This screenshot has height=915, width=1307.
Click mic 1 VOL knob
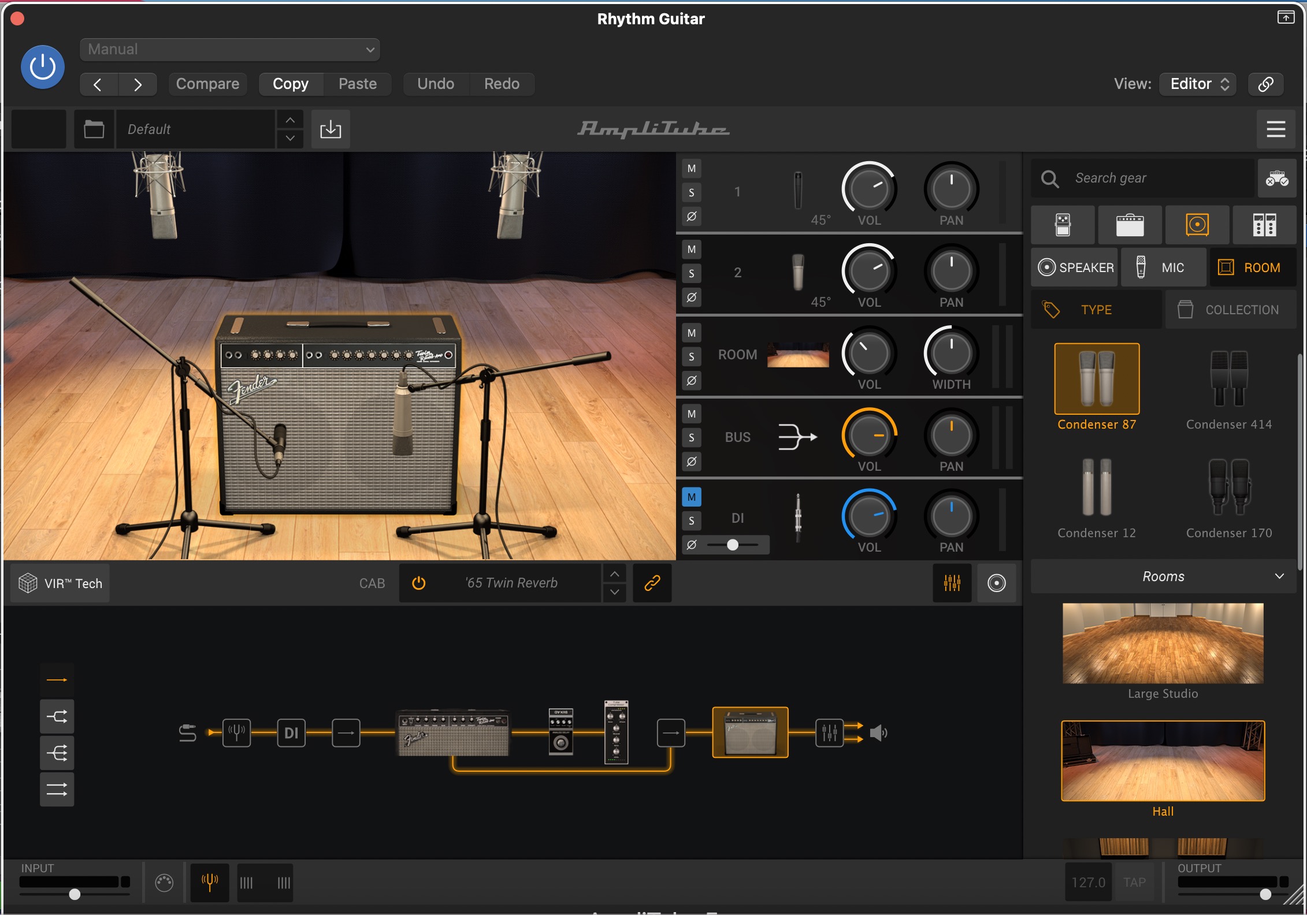tap(869, 189)
